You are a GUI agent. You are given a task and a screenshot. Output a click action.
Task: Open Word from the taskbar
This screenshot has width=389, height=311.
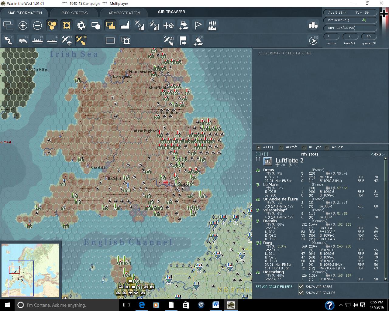click(216, 305)
